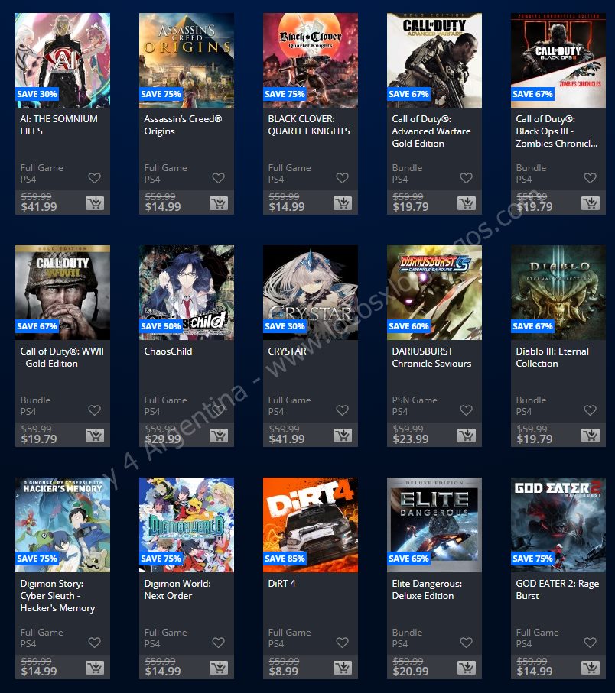Viewport: 615px width, 693px height.
Task: Add AI: The Somnium Files to cart
Action: coord(95,203)
